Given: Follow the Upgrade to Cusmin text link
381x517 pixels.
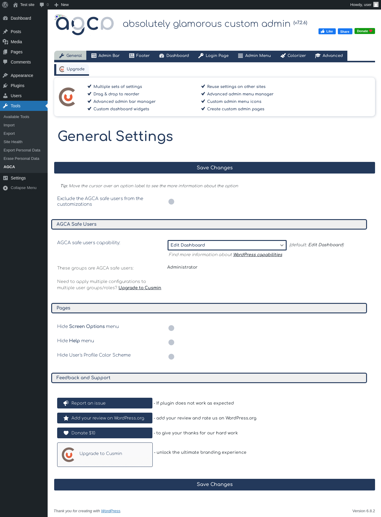Looking at the screenshot, I should (140, 288).
